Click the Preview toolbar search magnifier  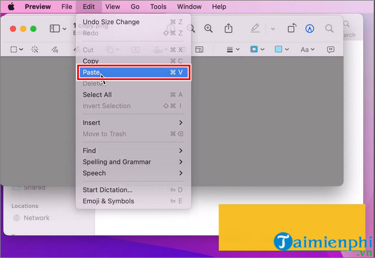[329, 28]
